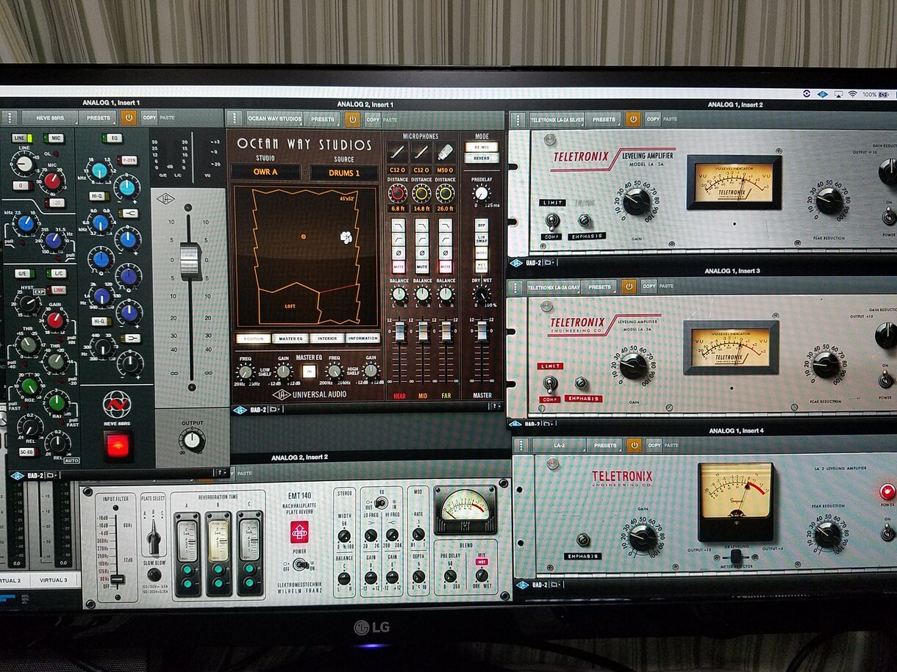Viewport: 897px width, 672px height.
Task: Open the OCEAN WAY STUDIOS plugin selector dropdown
Action: click(x=275, y=119)
